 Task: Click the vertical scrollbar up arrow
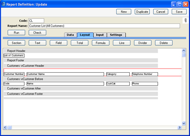click(184, 50)
